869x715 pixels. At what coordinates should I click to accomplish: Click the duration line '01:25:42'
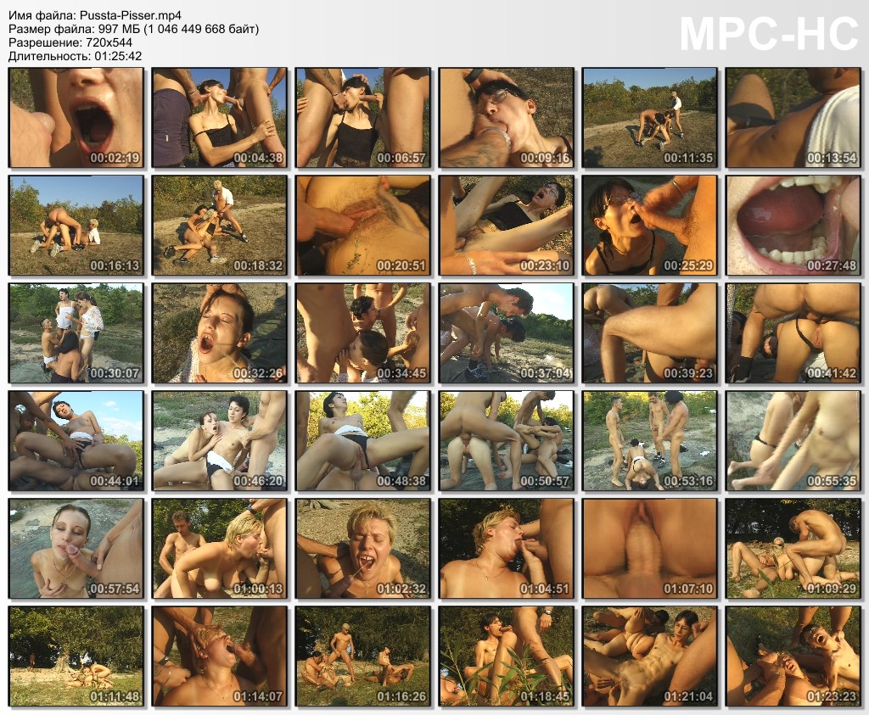(x=75, y=56)
